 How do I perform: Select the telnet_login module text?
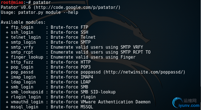[x=26, y=37]
